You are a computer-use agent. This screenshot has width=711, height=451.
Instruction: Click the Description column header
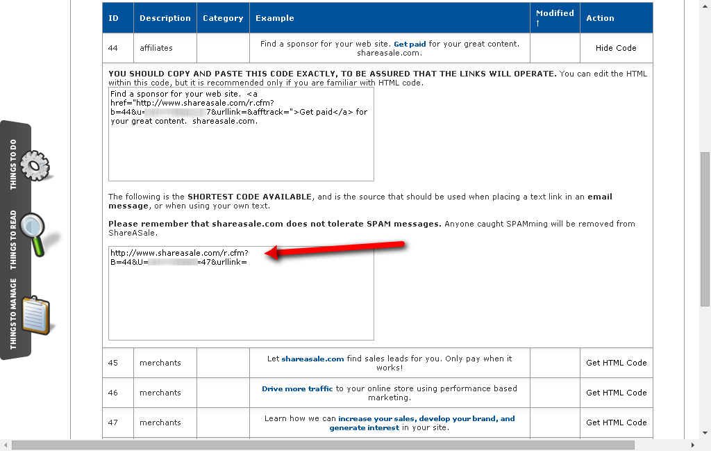click(x=165, y=18)
